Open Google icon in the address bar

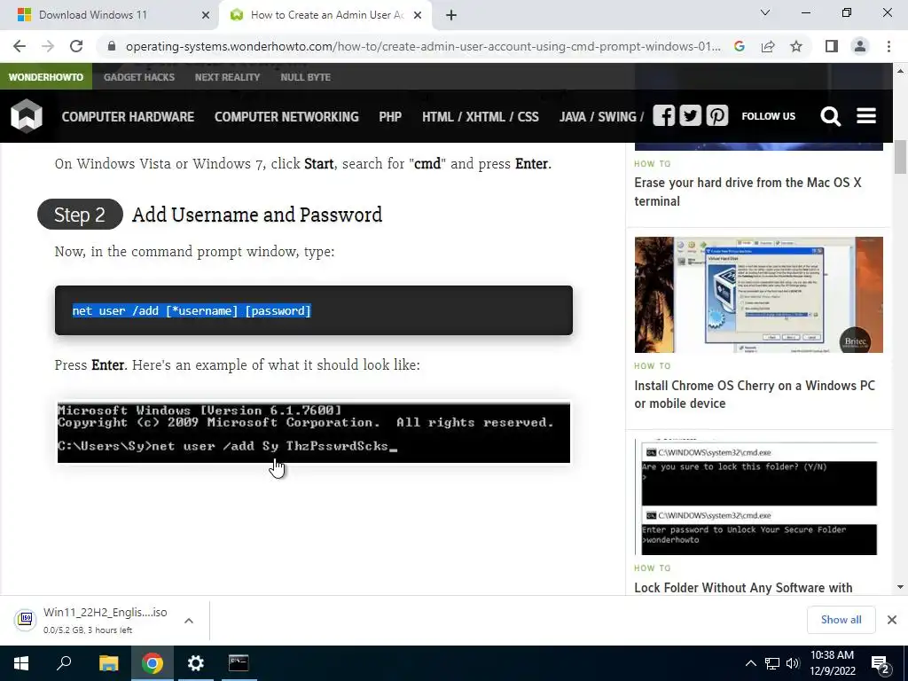[x=740, y=46]
